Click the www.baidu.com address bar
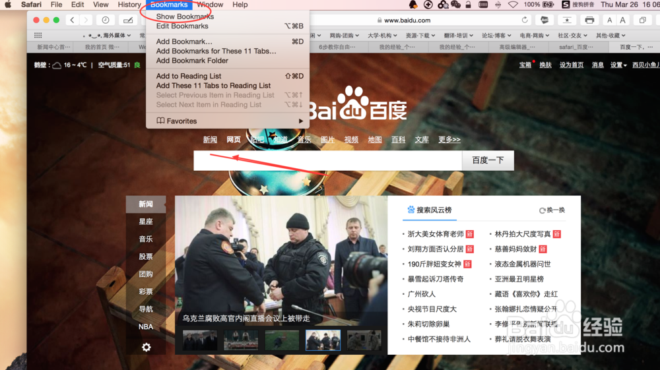 [x=407, y=20]
